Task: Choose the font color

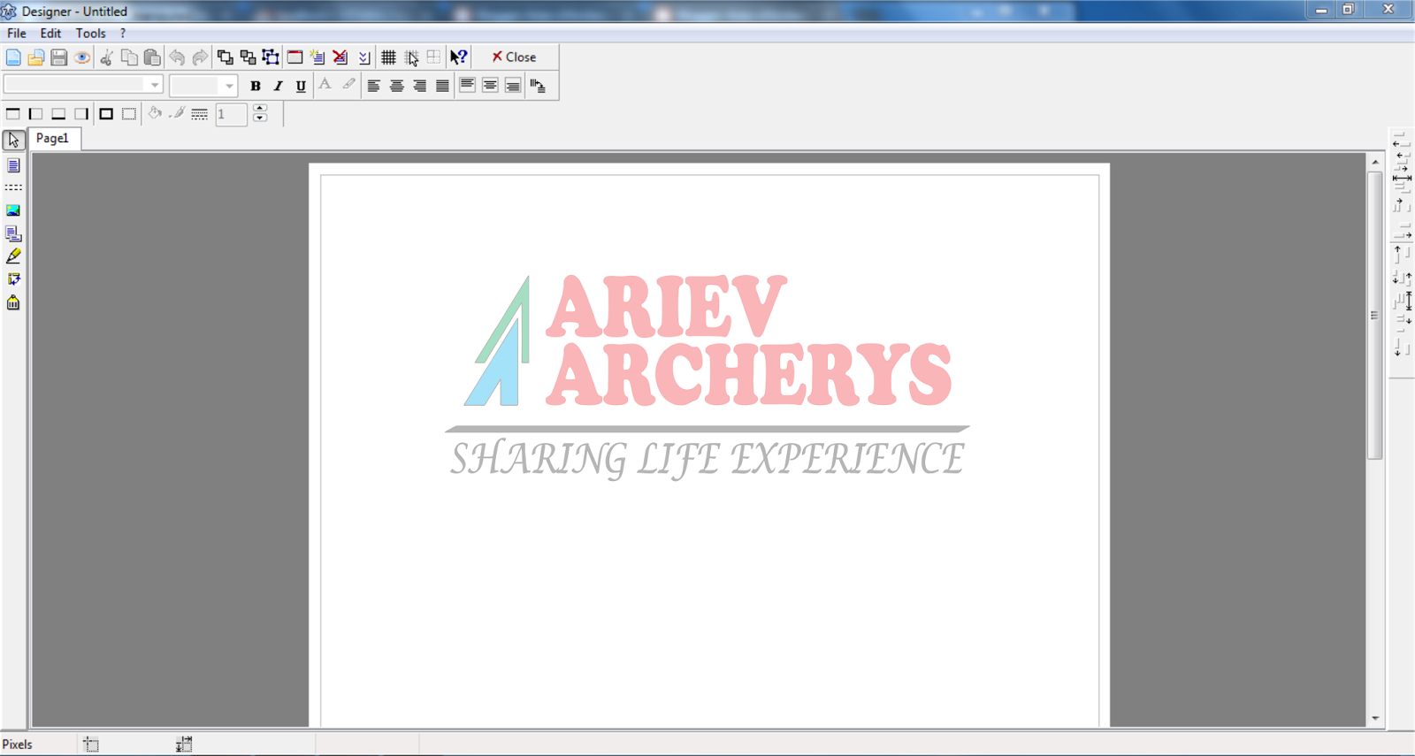Action: pos(325,85)
